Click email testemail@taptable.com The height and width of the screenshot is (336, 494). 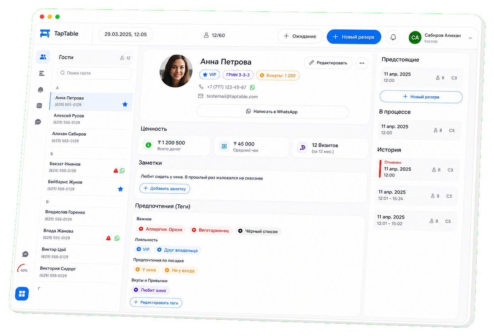[232, 97]
